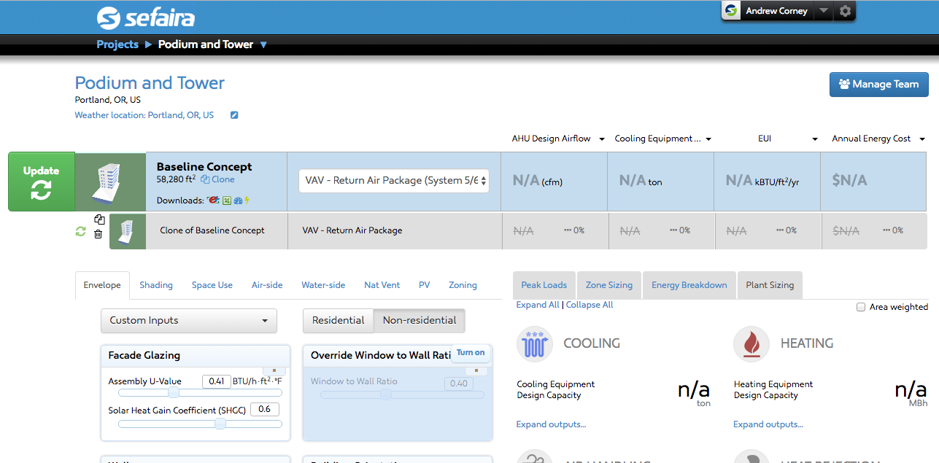Open the user account dropdown arrow

[x=823, y=11]
